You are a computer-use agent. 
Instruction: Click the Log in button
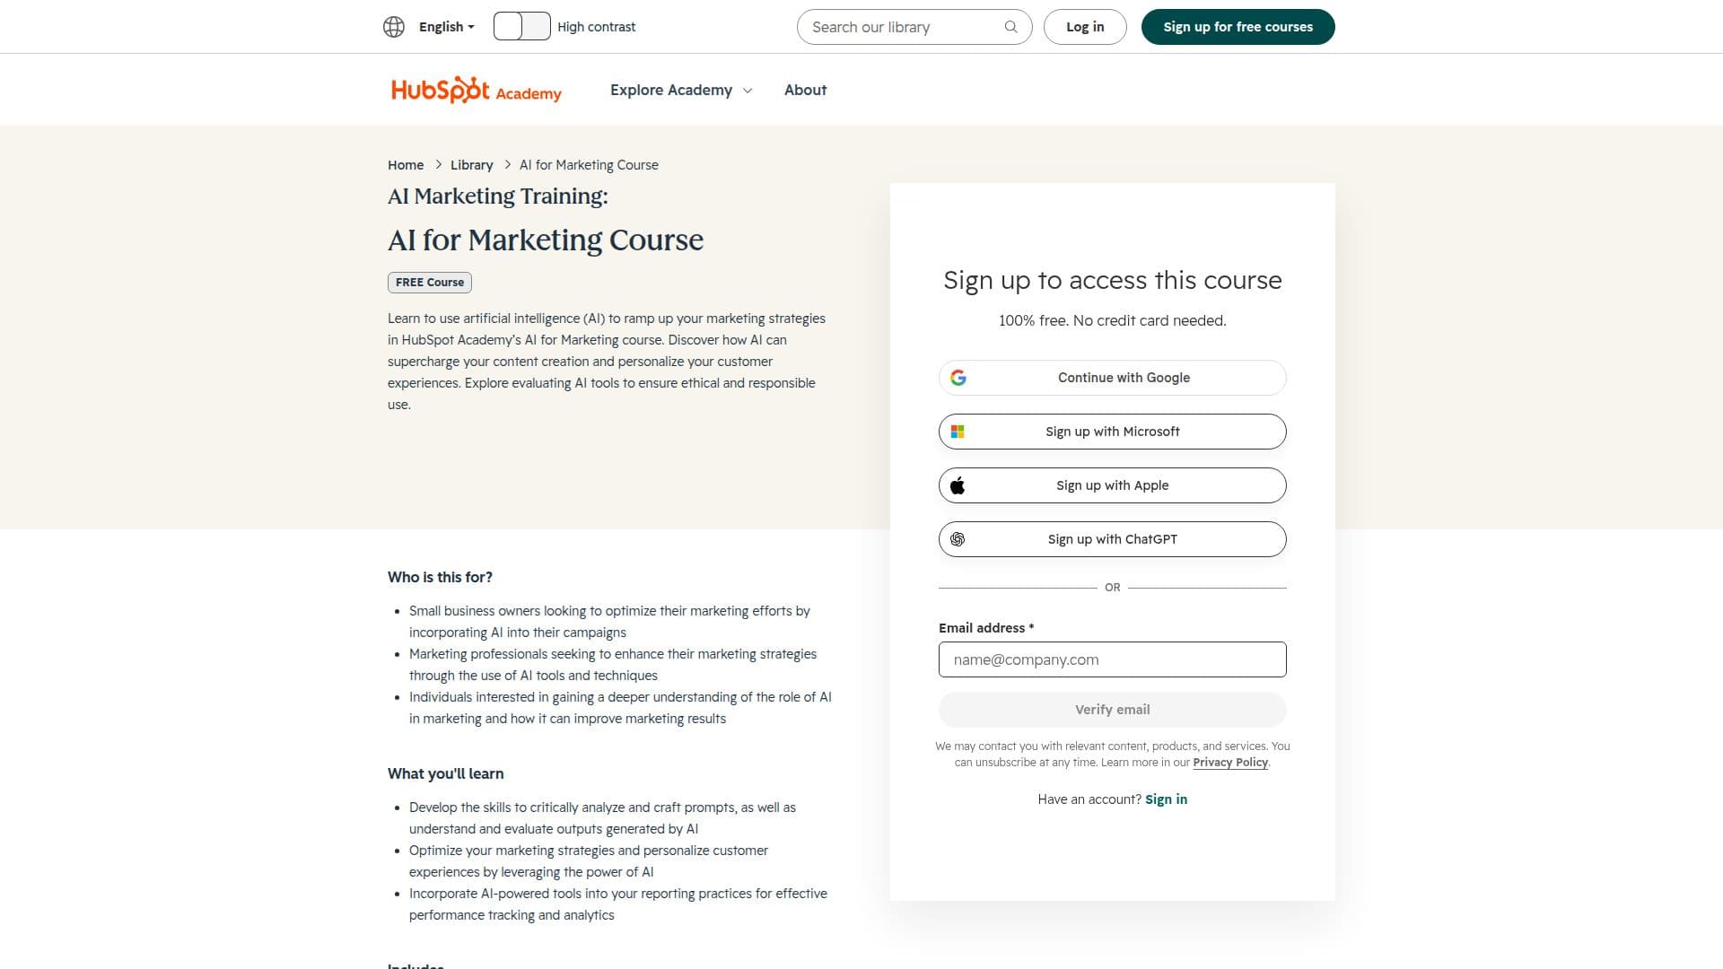pyautogui.click(x=1085, y=27)
